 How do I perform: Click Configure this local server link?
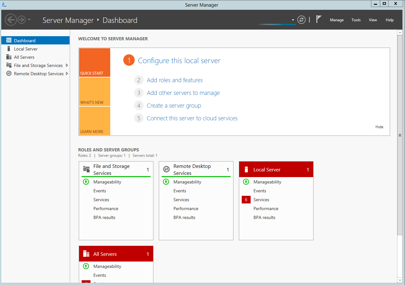click(179, 61)
